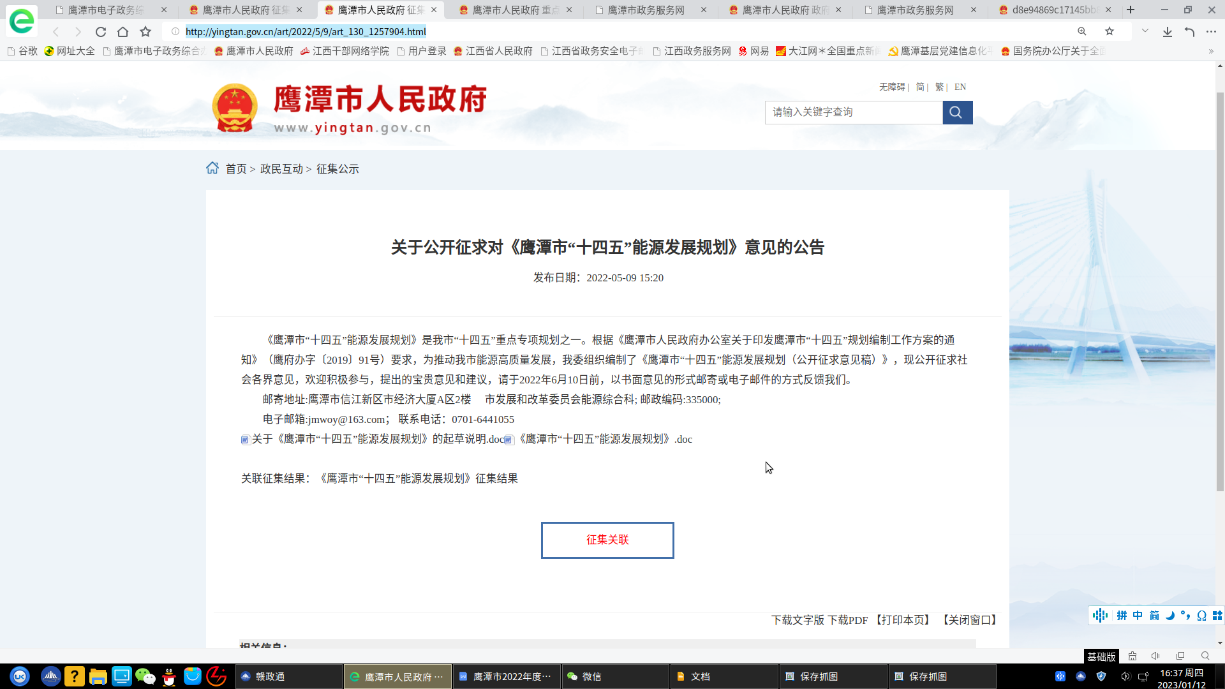Open 鹰潭市2022年度 taskbar document
This screenshot has width=1225, height=689.
point(506,676)
